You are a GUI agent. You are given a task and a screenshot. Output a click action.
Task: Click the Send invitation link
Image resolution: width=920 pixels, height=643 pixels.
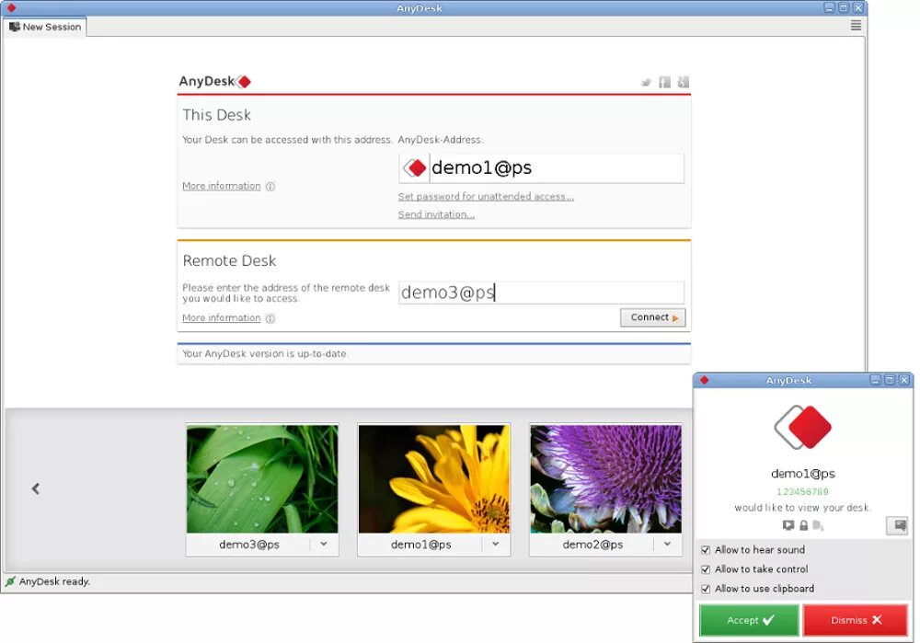436,214
